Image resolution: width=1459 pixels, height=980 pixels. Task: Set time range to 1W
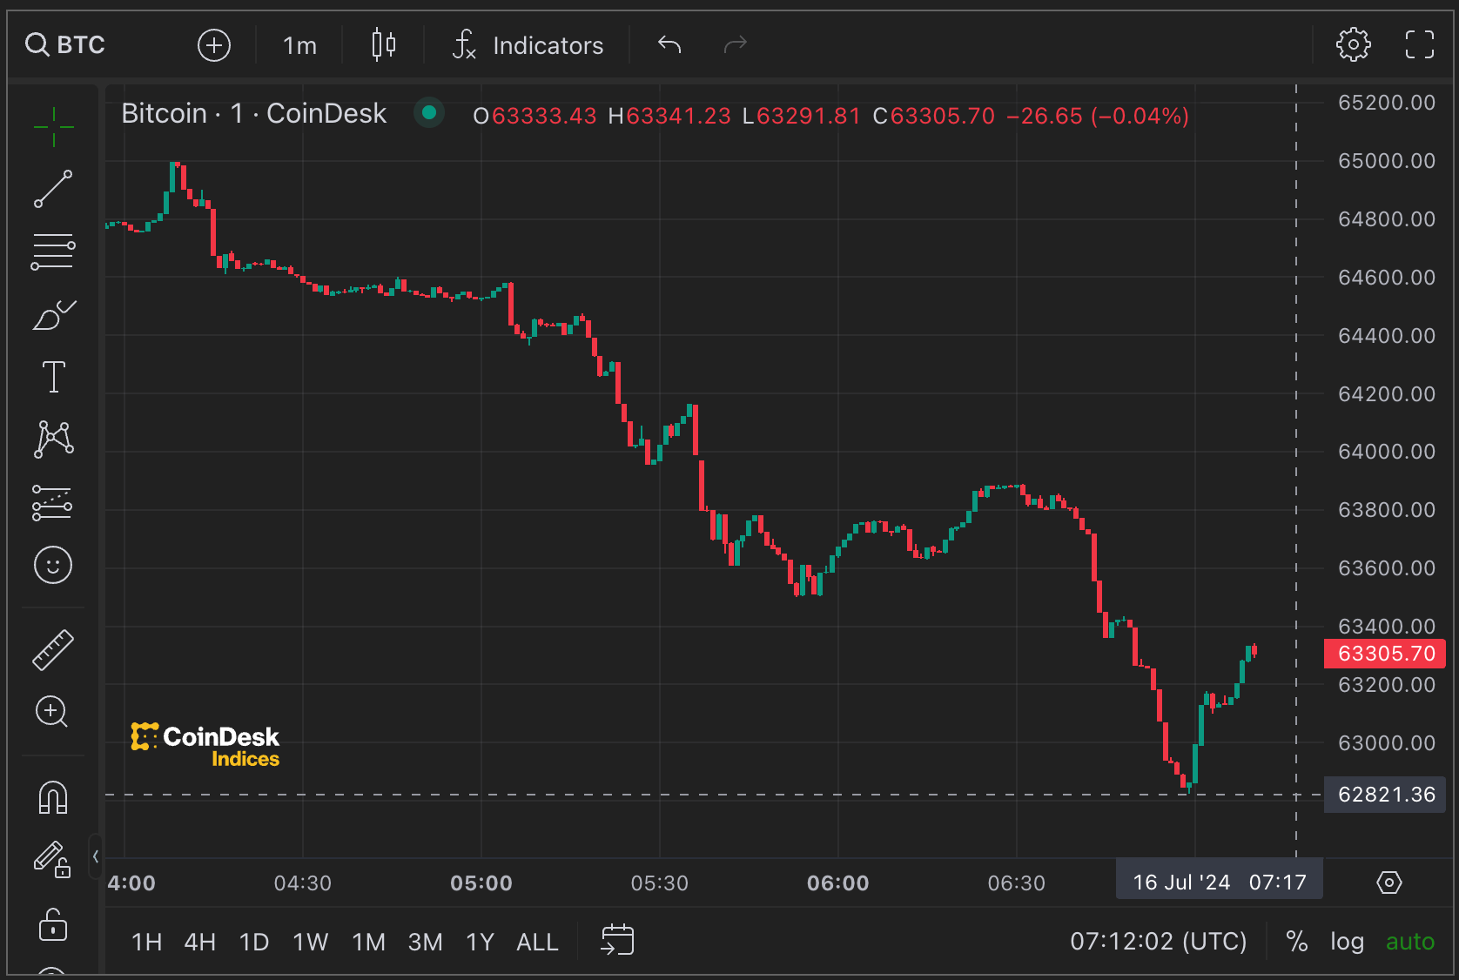pyautogui.click(x=310, y=942)
